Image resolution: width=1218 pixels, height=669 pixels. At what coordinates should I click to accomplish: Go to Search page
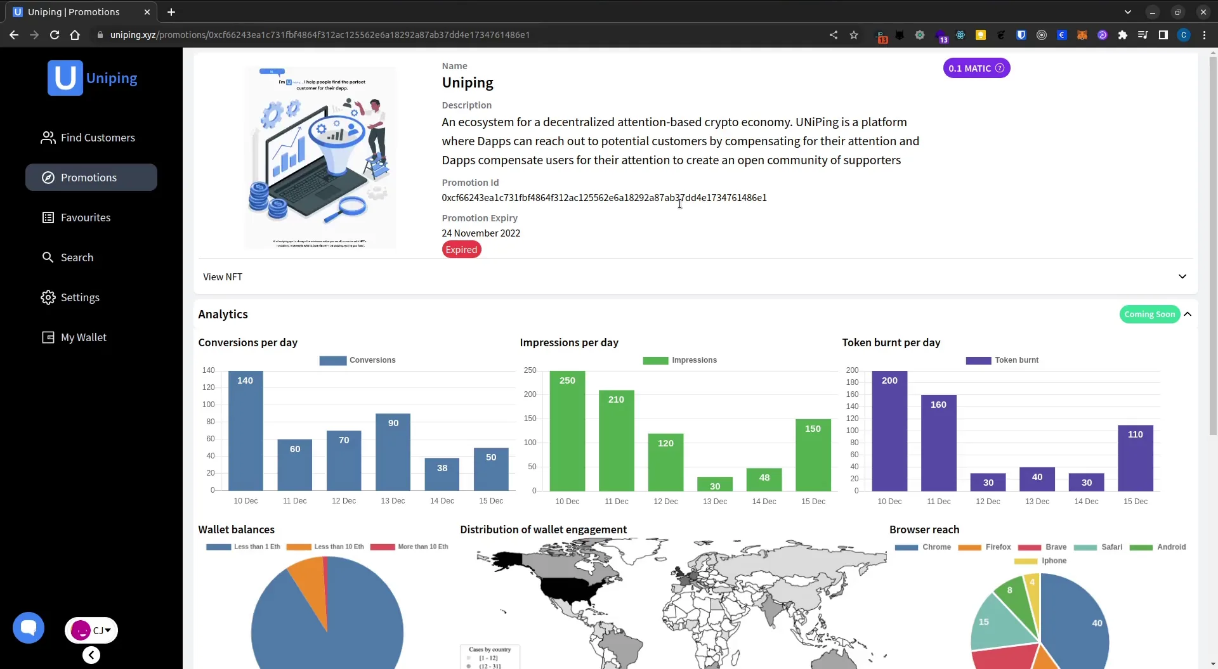[x=91, y=257]
